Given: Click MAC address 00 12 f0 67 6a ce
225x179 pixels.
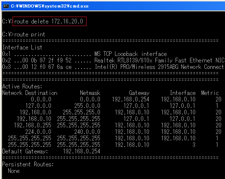Looking at the screenshot, I should (47, 67).
